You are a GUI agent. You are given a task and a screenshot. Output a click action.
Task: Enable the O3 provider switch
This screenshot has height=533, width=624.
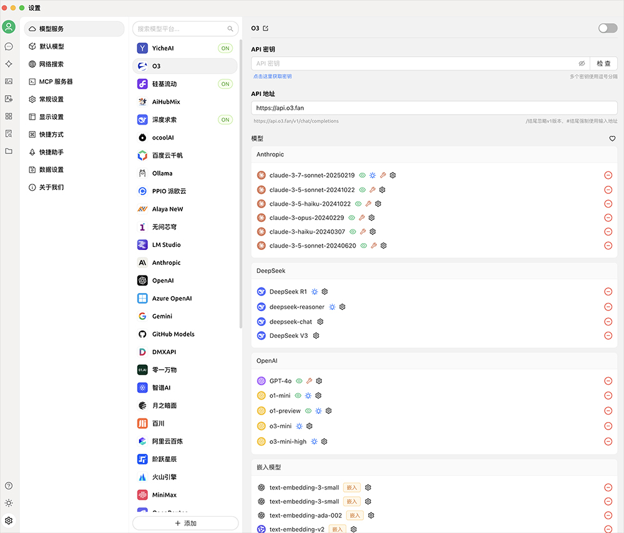607,28
